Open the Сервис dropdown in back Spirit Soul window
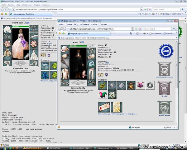This screenshot has width=187, height=150. tap(178, 14)
